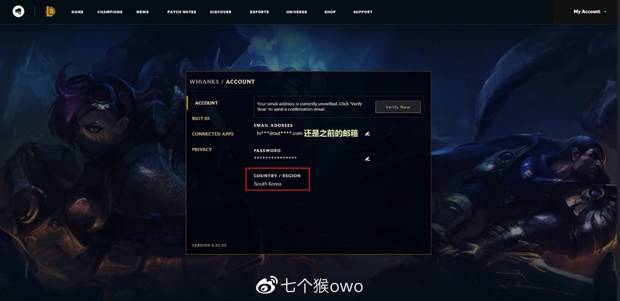Open the News navigation link
The height and width of the screenshot is (301, 620).
[x=143, y=12]
